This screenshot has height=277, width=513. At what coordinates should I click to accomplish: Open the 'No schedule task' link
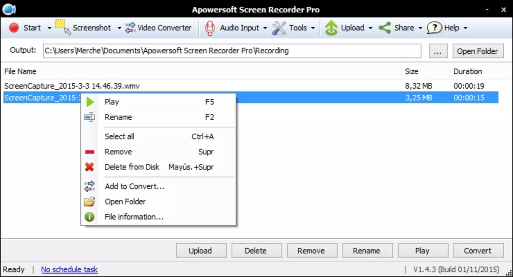[69, 269]
